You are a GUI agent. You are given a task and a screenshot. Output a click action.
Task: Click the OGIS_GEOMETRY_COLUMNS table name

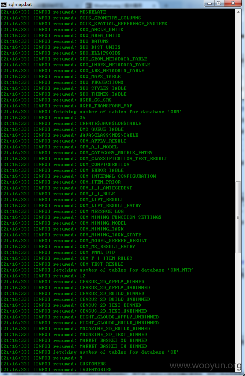[x=110, y=18]
